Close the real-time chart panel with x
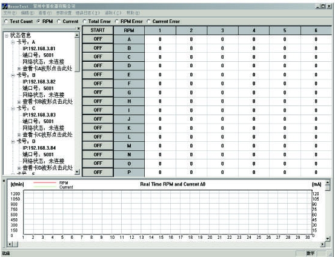This screenshot has width=335, height=257. tap(4, 181)
